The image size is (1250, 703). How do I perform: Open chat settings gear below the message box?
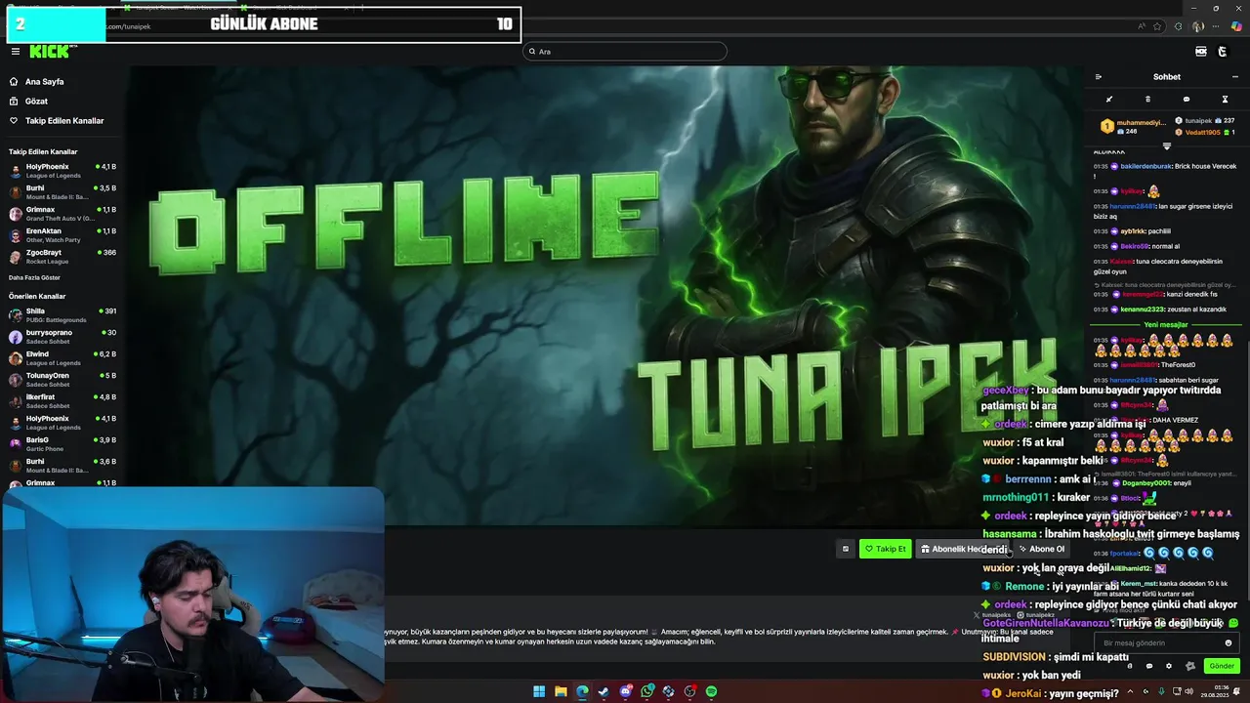(1169, 666)
